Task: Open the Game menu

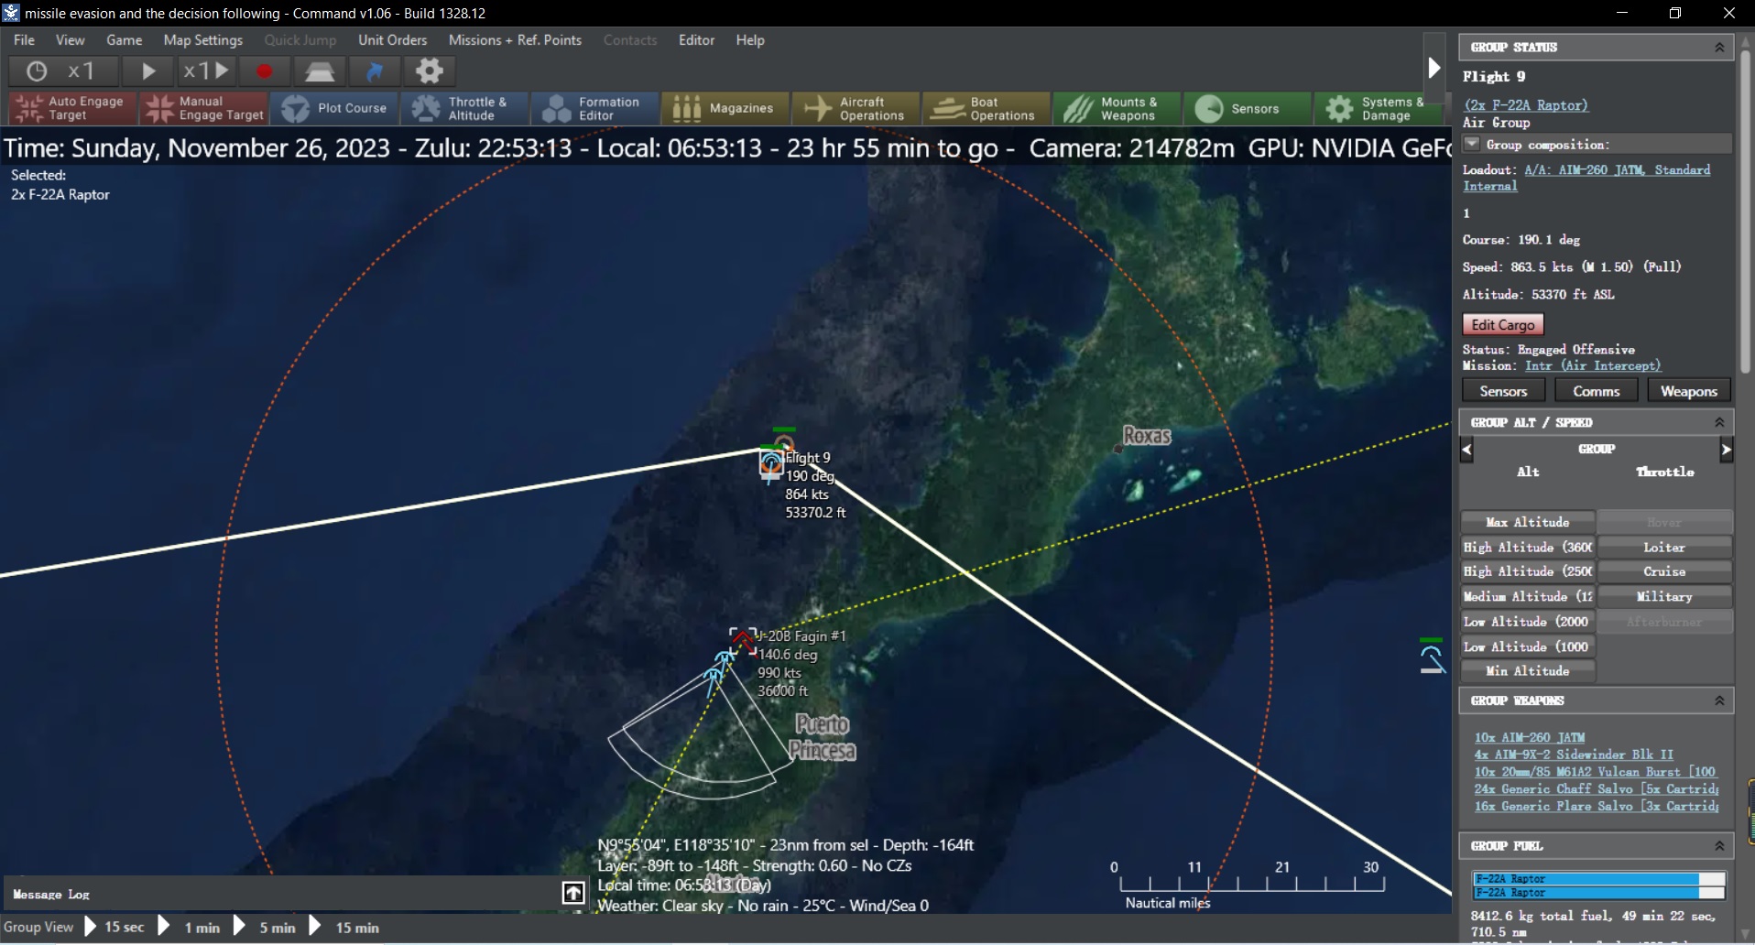Action: point(124,40)
